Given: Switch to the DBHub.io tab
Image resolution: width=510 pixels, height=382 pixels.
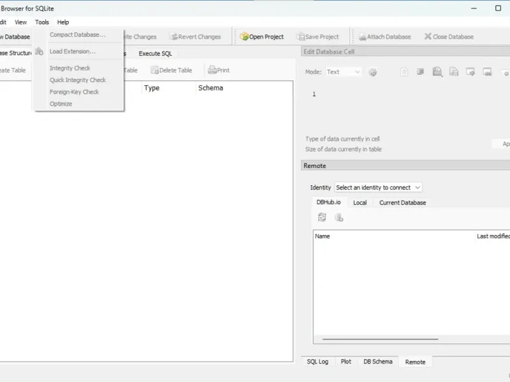Looking at the screenshot, I should [x=328, y=202].
